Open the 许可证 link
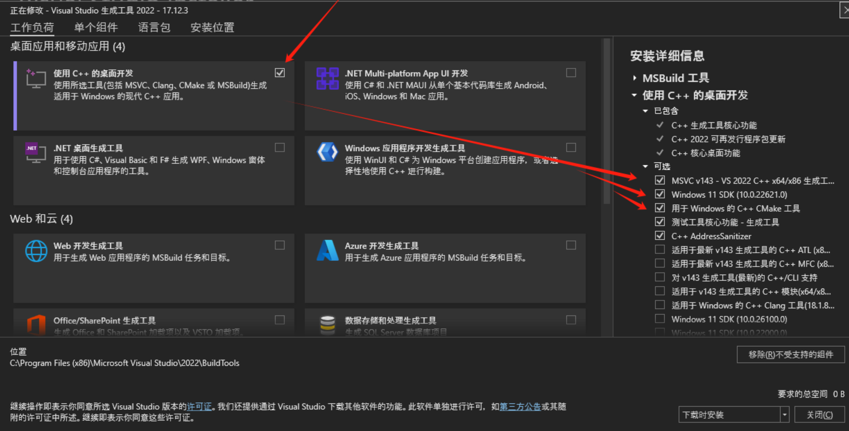 pyautogui.click(x=199, y=407)
